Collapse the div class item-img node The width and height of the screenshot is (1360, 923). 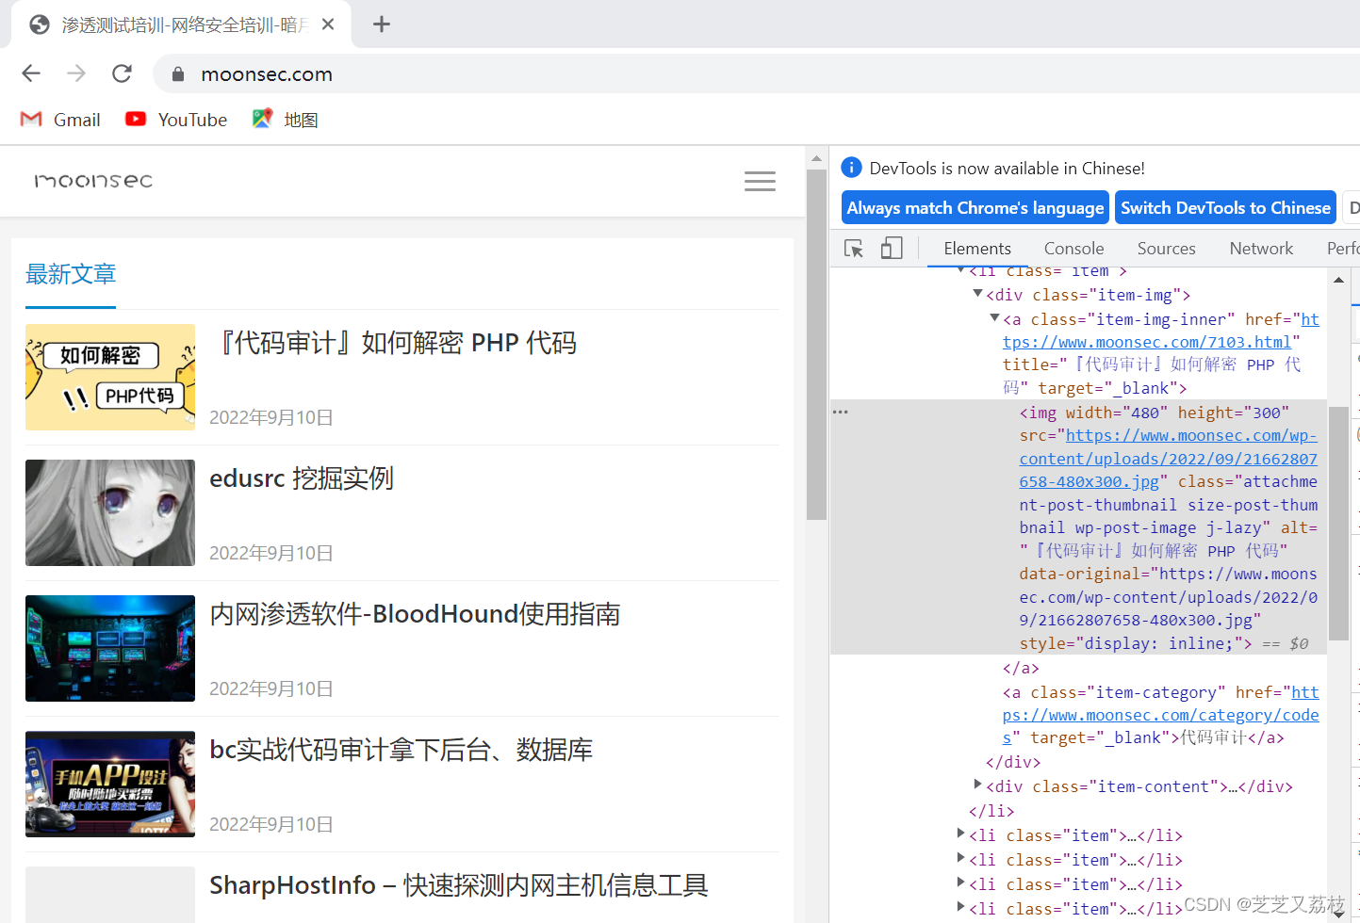pos(977,294)
